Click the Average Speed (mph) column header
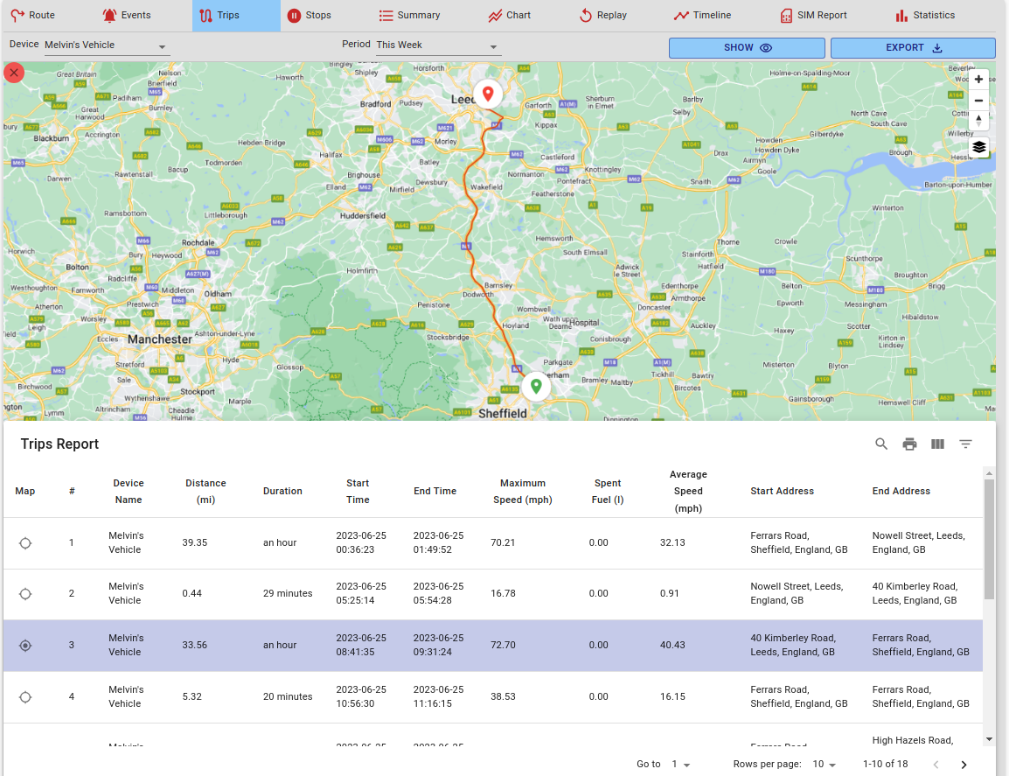The height and width of the screenshot is (776, 1009). tap(688, 492)
